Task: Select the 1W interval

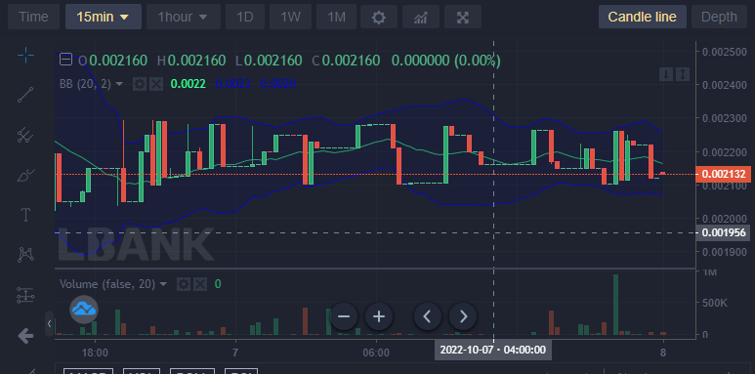Action: (x=290, y=17)
